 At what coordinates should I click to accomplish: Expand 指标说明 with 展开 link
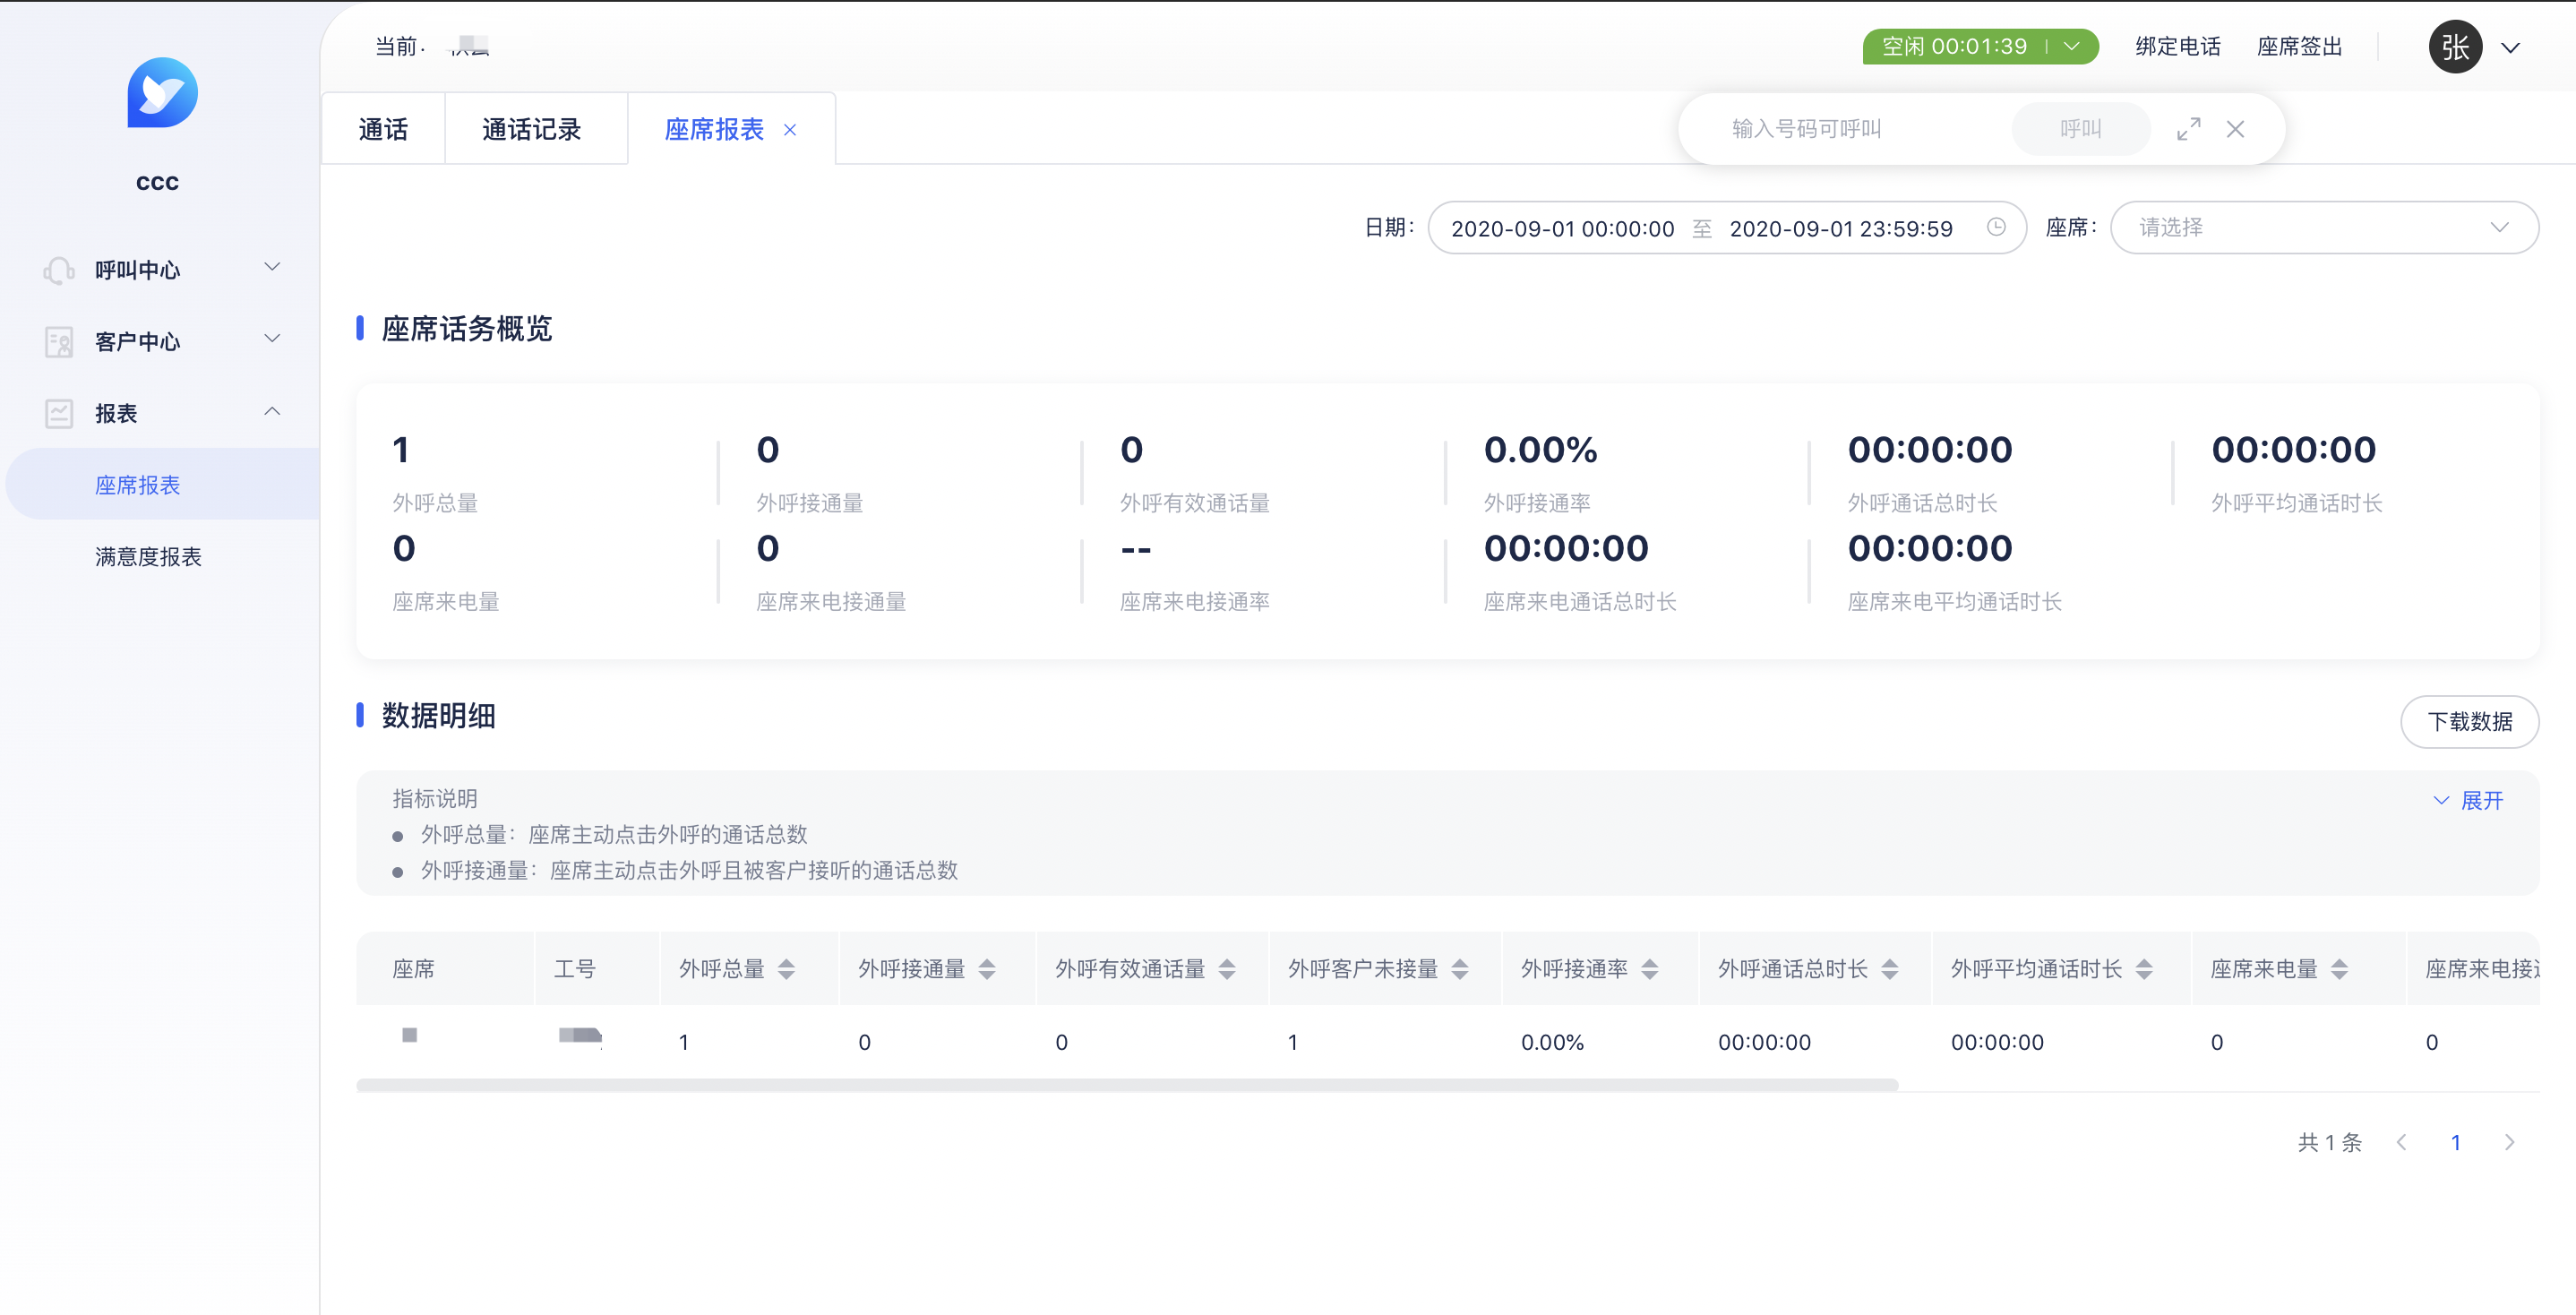[x=2468, y=801]
